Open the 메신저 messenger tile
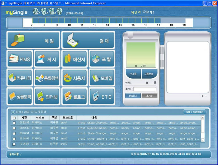 click(x=74, y=59)
